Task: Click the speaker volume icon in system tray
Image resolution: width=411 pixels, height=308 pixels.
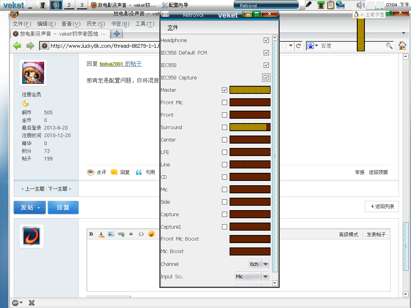Action: click(360, 5)
